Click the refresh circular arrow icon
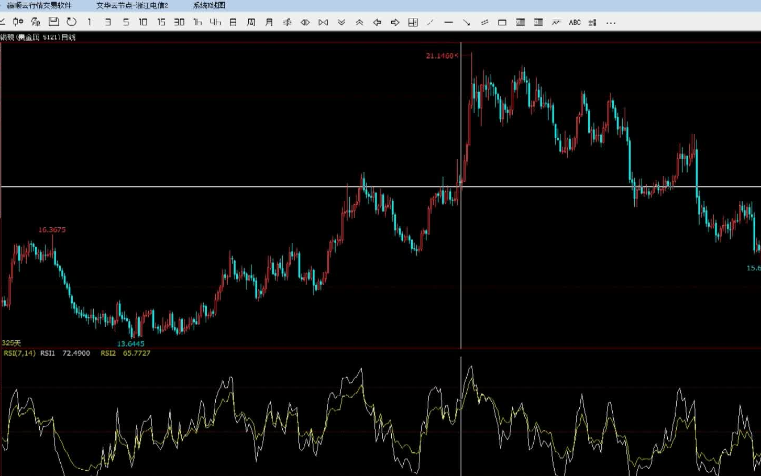This screenshot has width=761, height=476. 72,22
